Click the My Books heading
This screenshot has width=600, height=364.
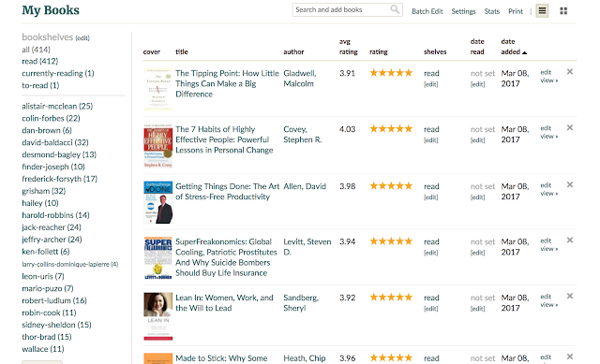[x=51, y=10]
